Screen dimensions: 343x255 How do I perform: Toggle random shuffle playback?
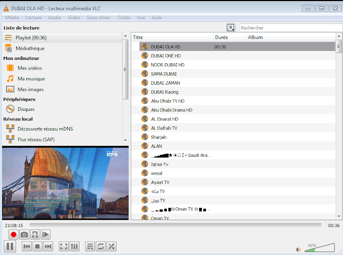click(x=111, y=246)
